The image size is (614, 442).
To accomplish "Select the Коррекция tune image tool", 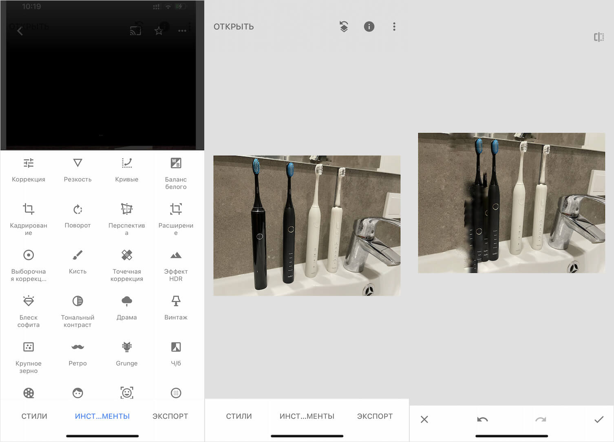I will coord(29,169).
